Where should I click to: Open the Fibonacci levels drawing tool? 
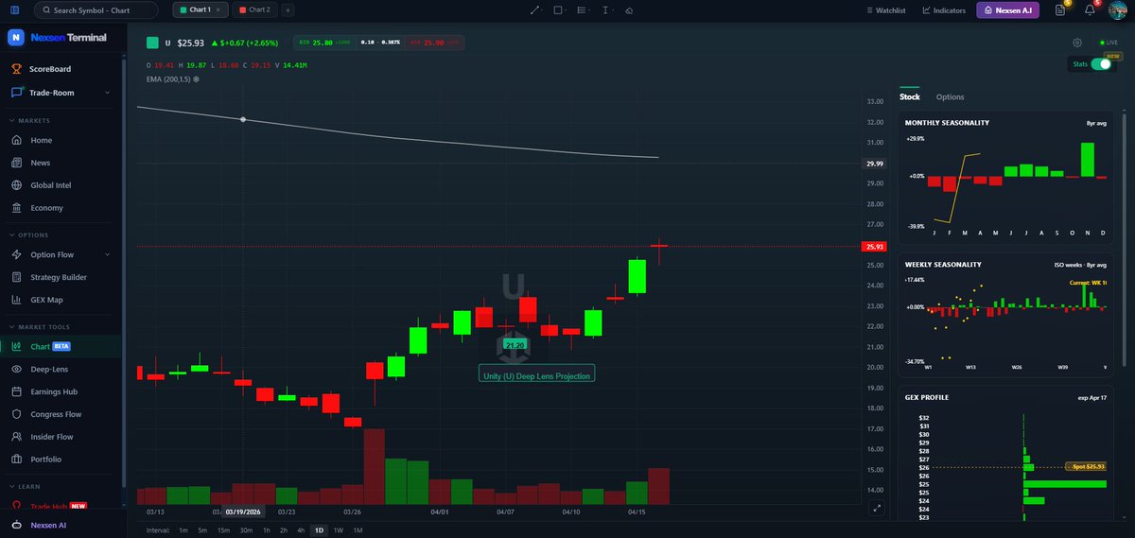[581, 10]
